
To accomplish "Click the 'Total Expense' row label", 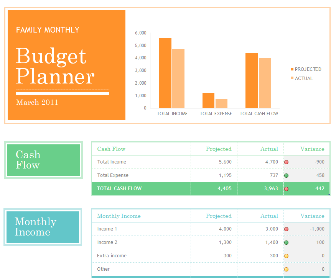I will coord(113,175).
